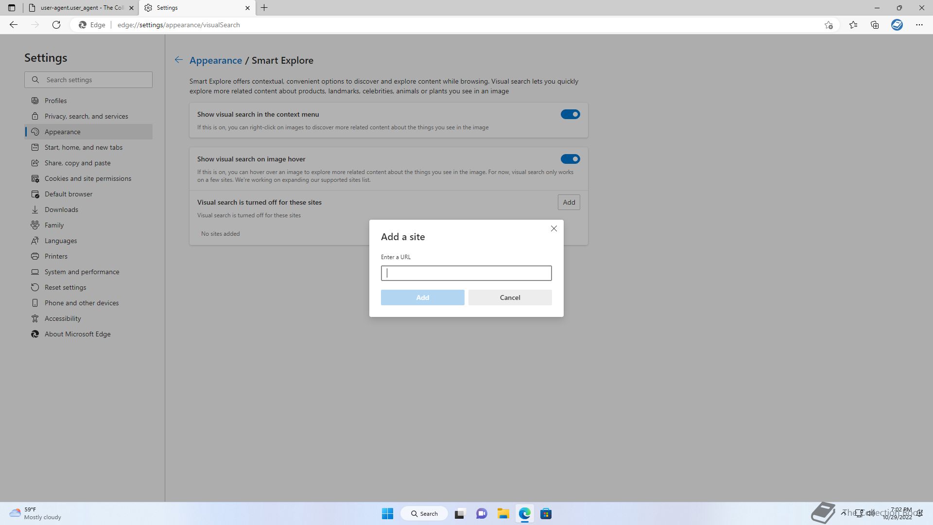Open Start, home, and new tabs

tap(88, 147)
